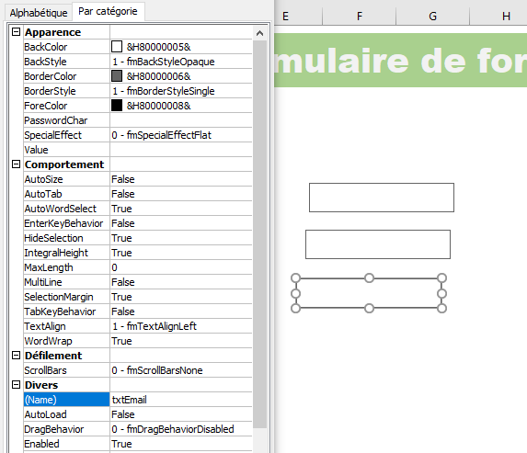The width and height of the screenshot is (527, 453).
Task: Collapse the Défilement category
Action: (x=16, y=356)
